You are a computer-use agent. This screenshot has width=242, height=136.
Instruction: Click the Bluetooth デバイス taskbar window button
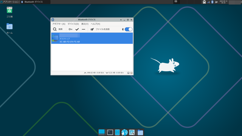point(36,2)
